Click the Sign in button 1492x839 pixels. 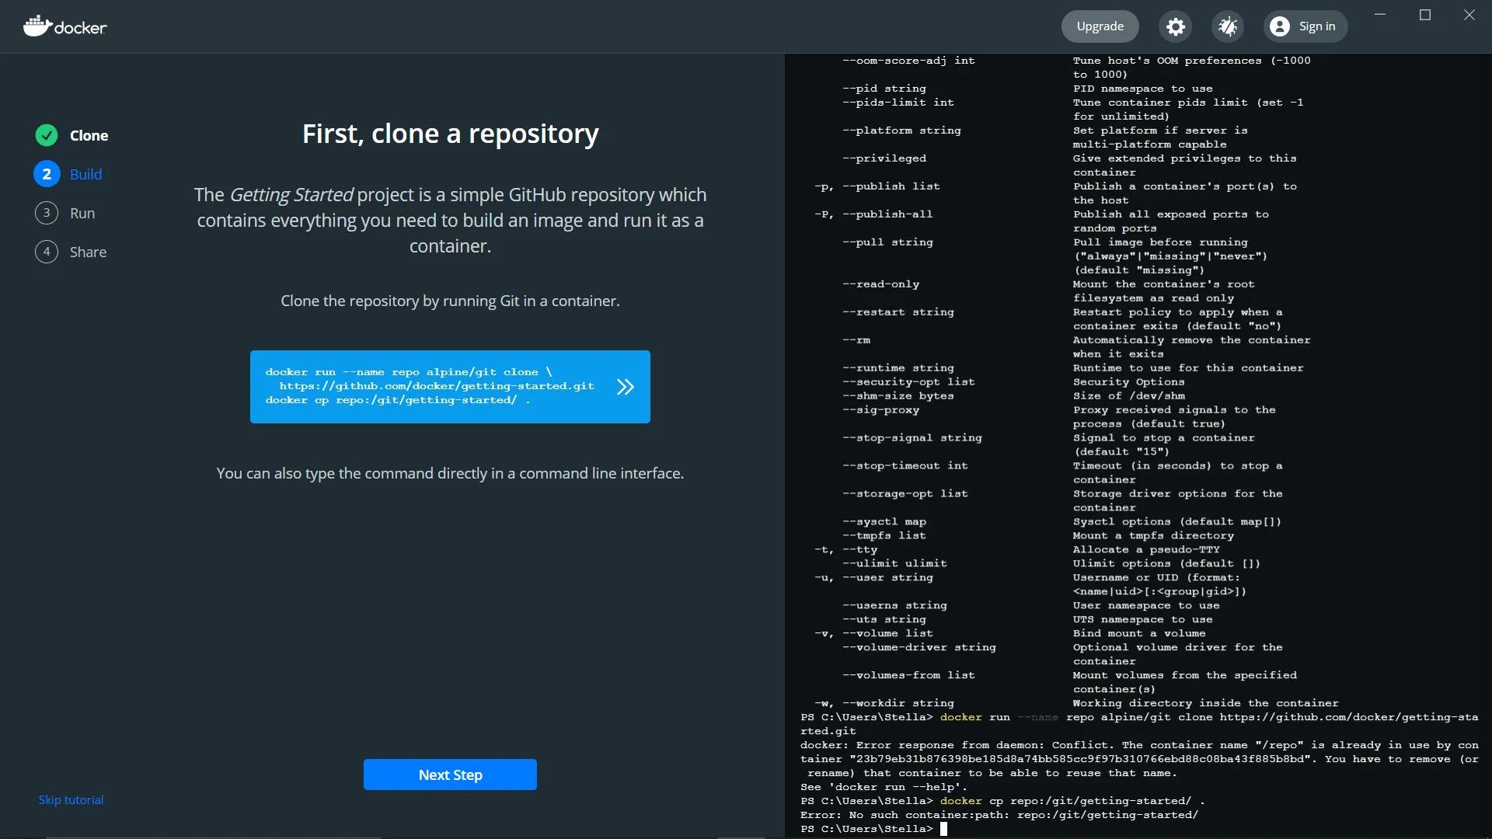click(1316, 26)
